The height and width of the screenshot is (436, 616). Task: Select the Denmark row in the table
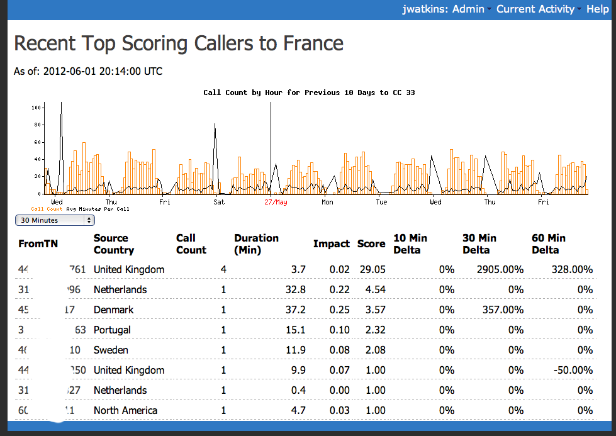[114, 310]
